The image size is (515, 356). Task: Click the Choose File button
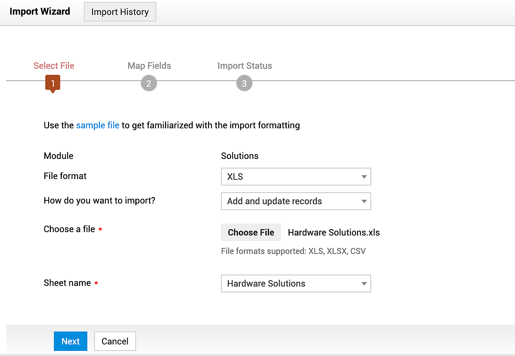tap(251, 232)
